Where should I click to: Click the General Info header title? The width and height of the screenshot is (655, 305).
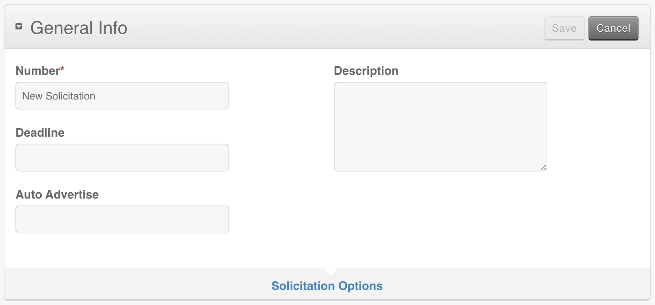[x=79, y=27]
